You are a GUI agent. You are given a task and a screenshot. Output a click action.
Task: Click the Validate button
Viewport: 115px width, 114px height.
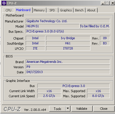pos(82,109)
